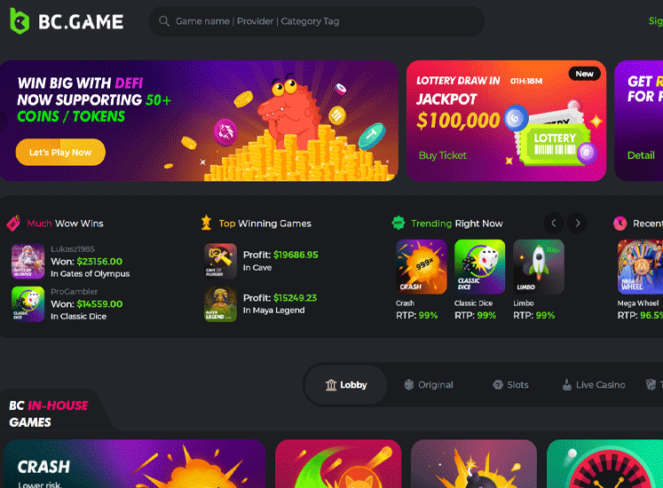This screenshot has width=663, height=488.
Task: Focus the game name search field
Action: click(316, 21)
